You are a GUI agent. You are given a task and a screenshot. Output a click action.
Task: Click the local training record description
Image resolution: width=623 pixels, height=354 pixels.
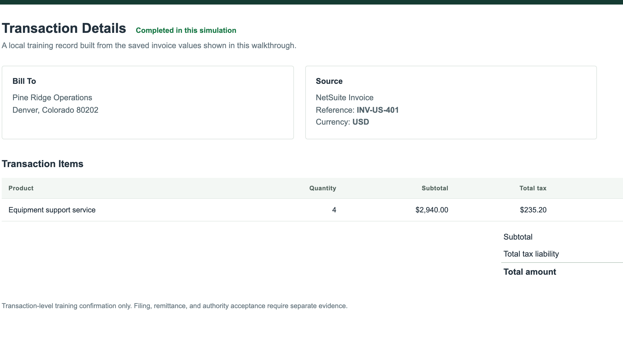149,46
